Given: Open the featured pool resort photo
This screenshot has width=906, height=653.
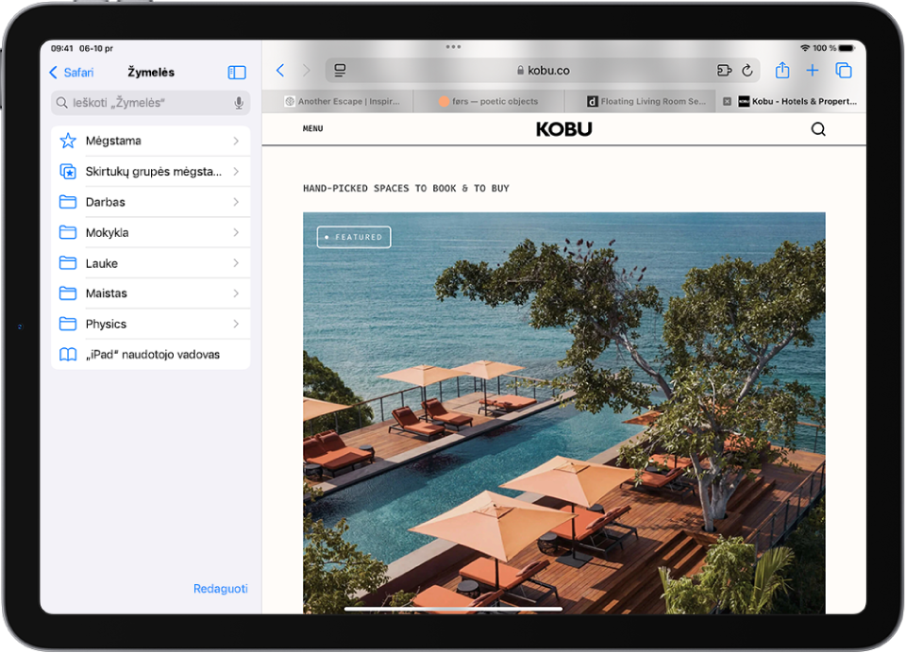Looking at the screenshot, I should pos(564,413).
